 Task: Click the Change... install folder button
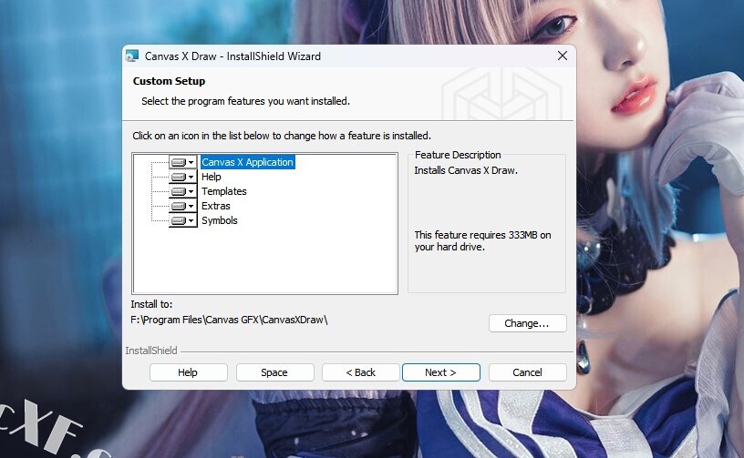[527, 323]
